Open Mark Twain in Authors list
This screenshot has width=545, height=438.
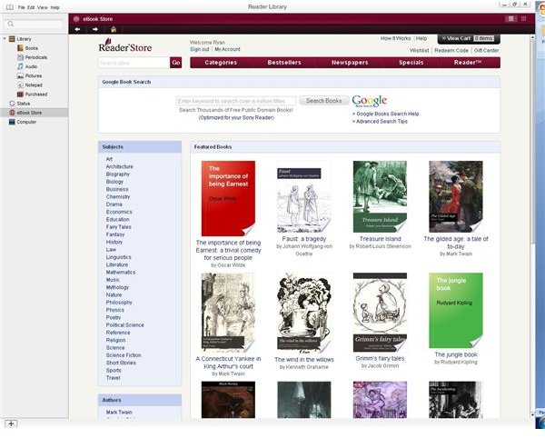[x=119, y=412]
